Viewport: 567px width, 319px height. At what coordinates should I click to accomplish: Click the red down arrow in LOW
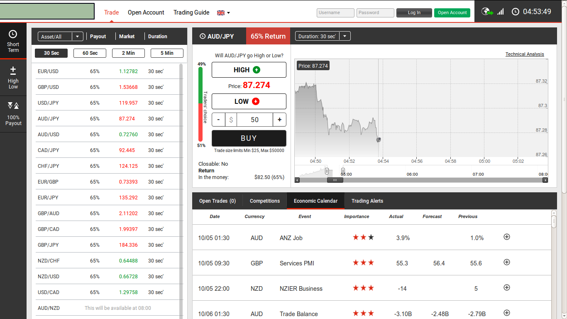(x=255, y=101)
